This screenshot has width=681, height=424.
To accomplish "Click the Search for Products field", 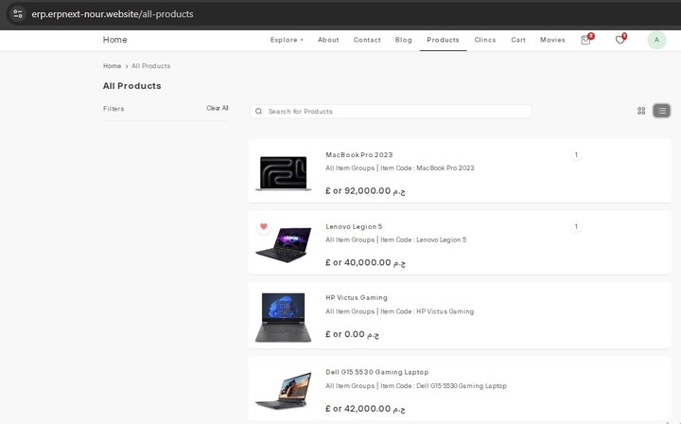I will coord(391,112).
